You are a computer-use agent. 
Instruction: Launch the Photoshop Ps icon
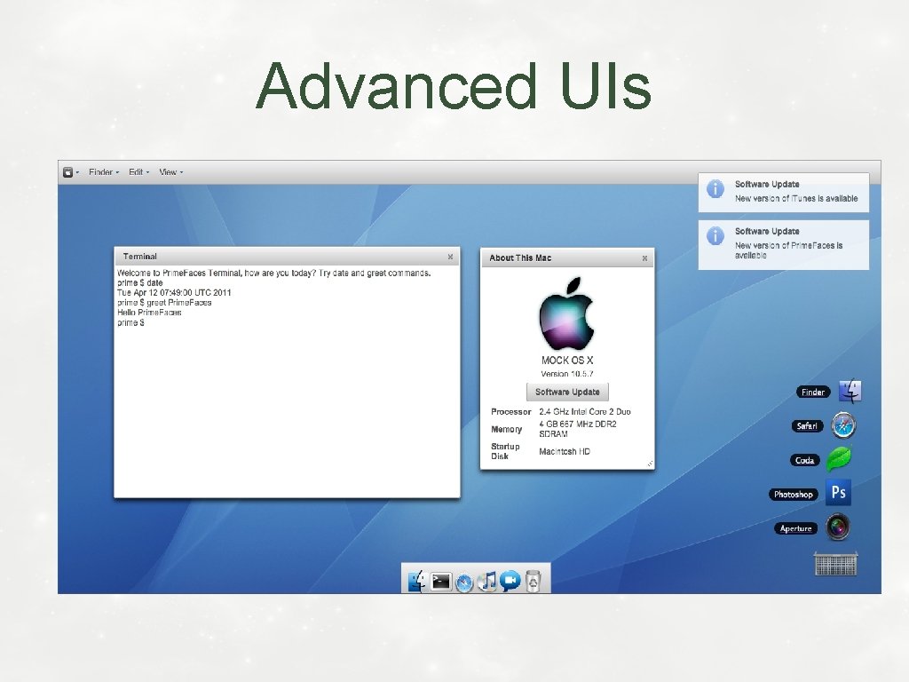[838, 492]
